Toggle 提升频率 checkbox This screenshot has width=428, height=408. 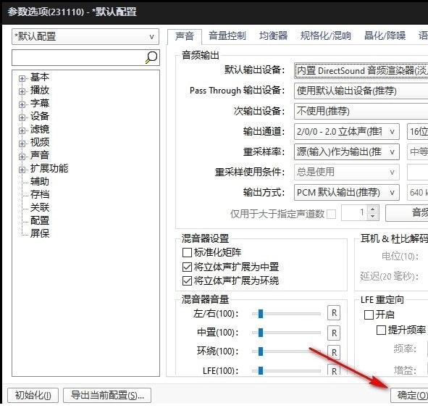(381, 330)
